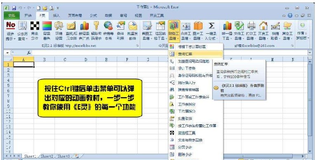Screen dimensions: 315x160
Task: Open the green 文件 File tab
Action: point(12,16)
